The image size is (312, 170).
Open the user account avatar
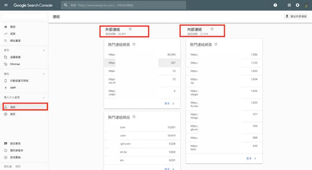click(306, 6)
